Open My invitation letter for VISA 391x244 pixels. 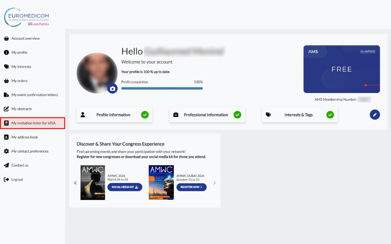tap(33, 123)
